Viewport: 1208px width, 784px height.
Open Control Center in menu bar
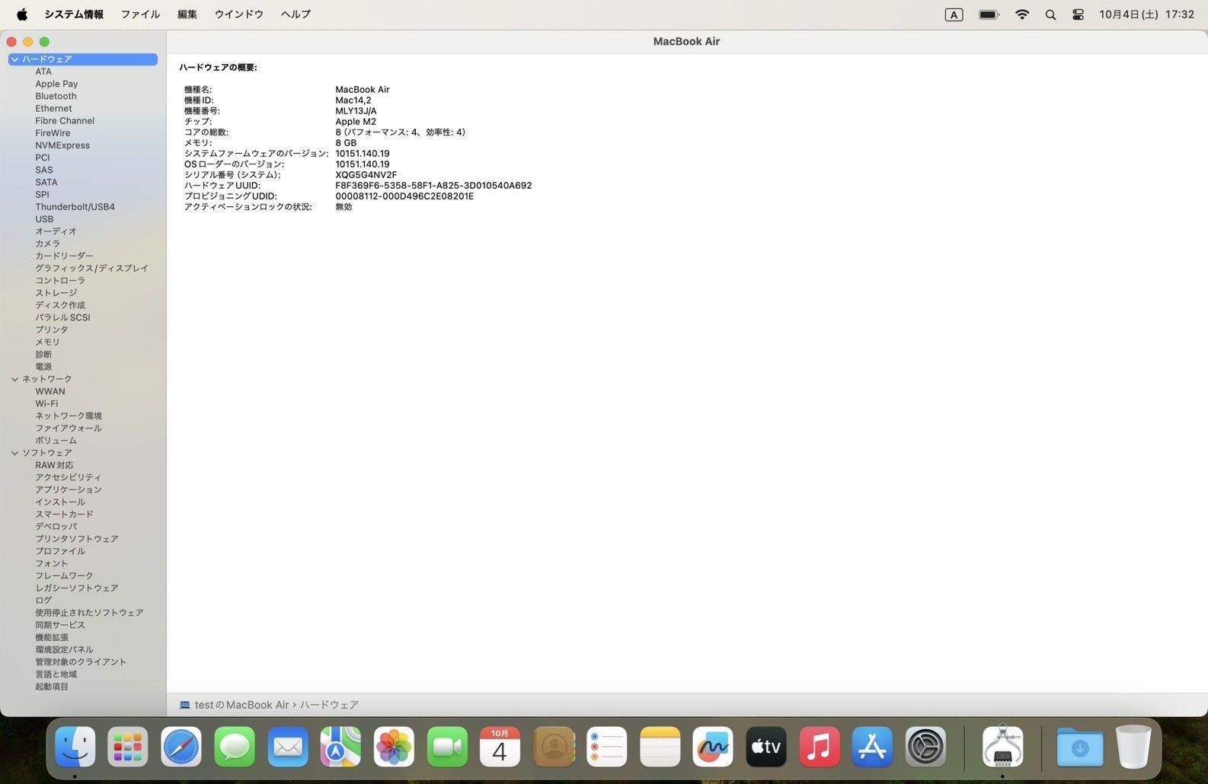click(1078, 14)
